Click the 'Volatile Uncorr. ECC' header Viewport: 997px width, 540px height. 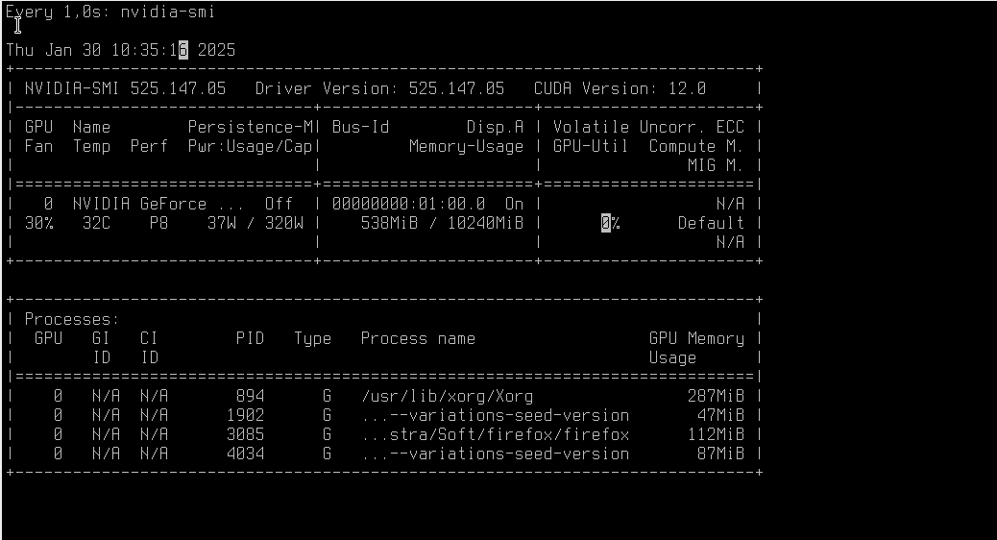click(x=648, y=127)
